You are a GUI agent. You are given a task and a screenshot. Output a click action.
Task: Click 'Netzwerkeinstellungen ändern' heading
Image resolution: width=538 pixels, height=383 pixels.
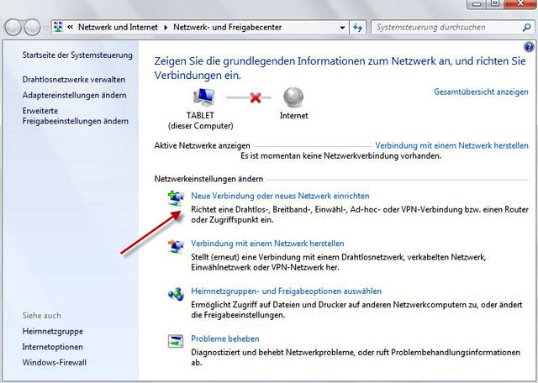(x=208, y=179)
